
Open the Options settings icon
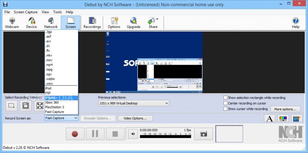pyautogui.click(x=114, y=22)
